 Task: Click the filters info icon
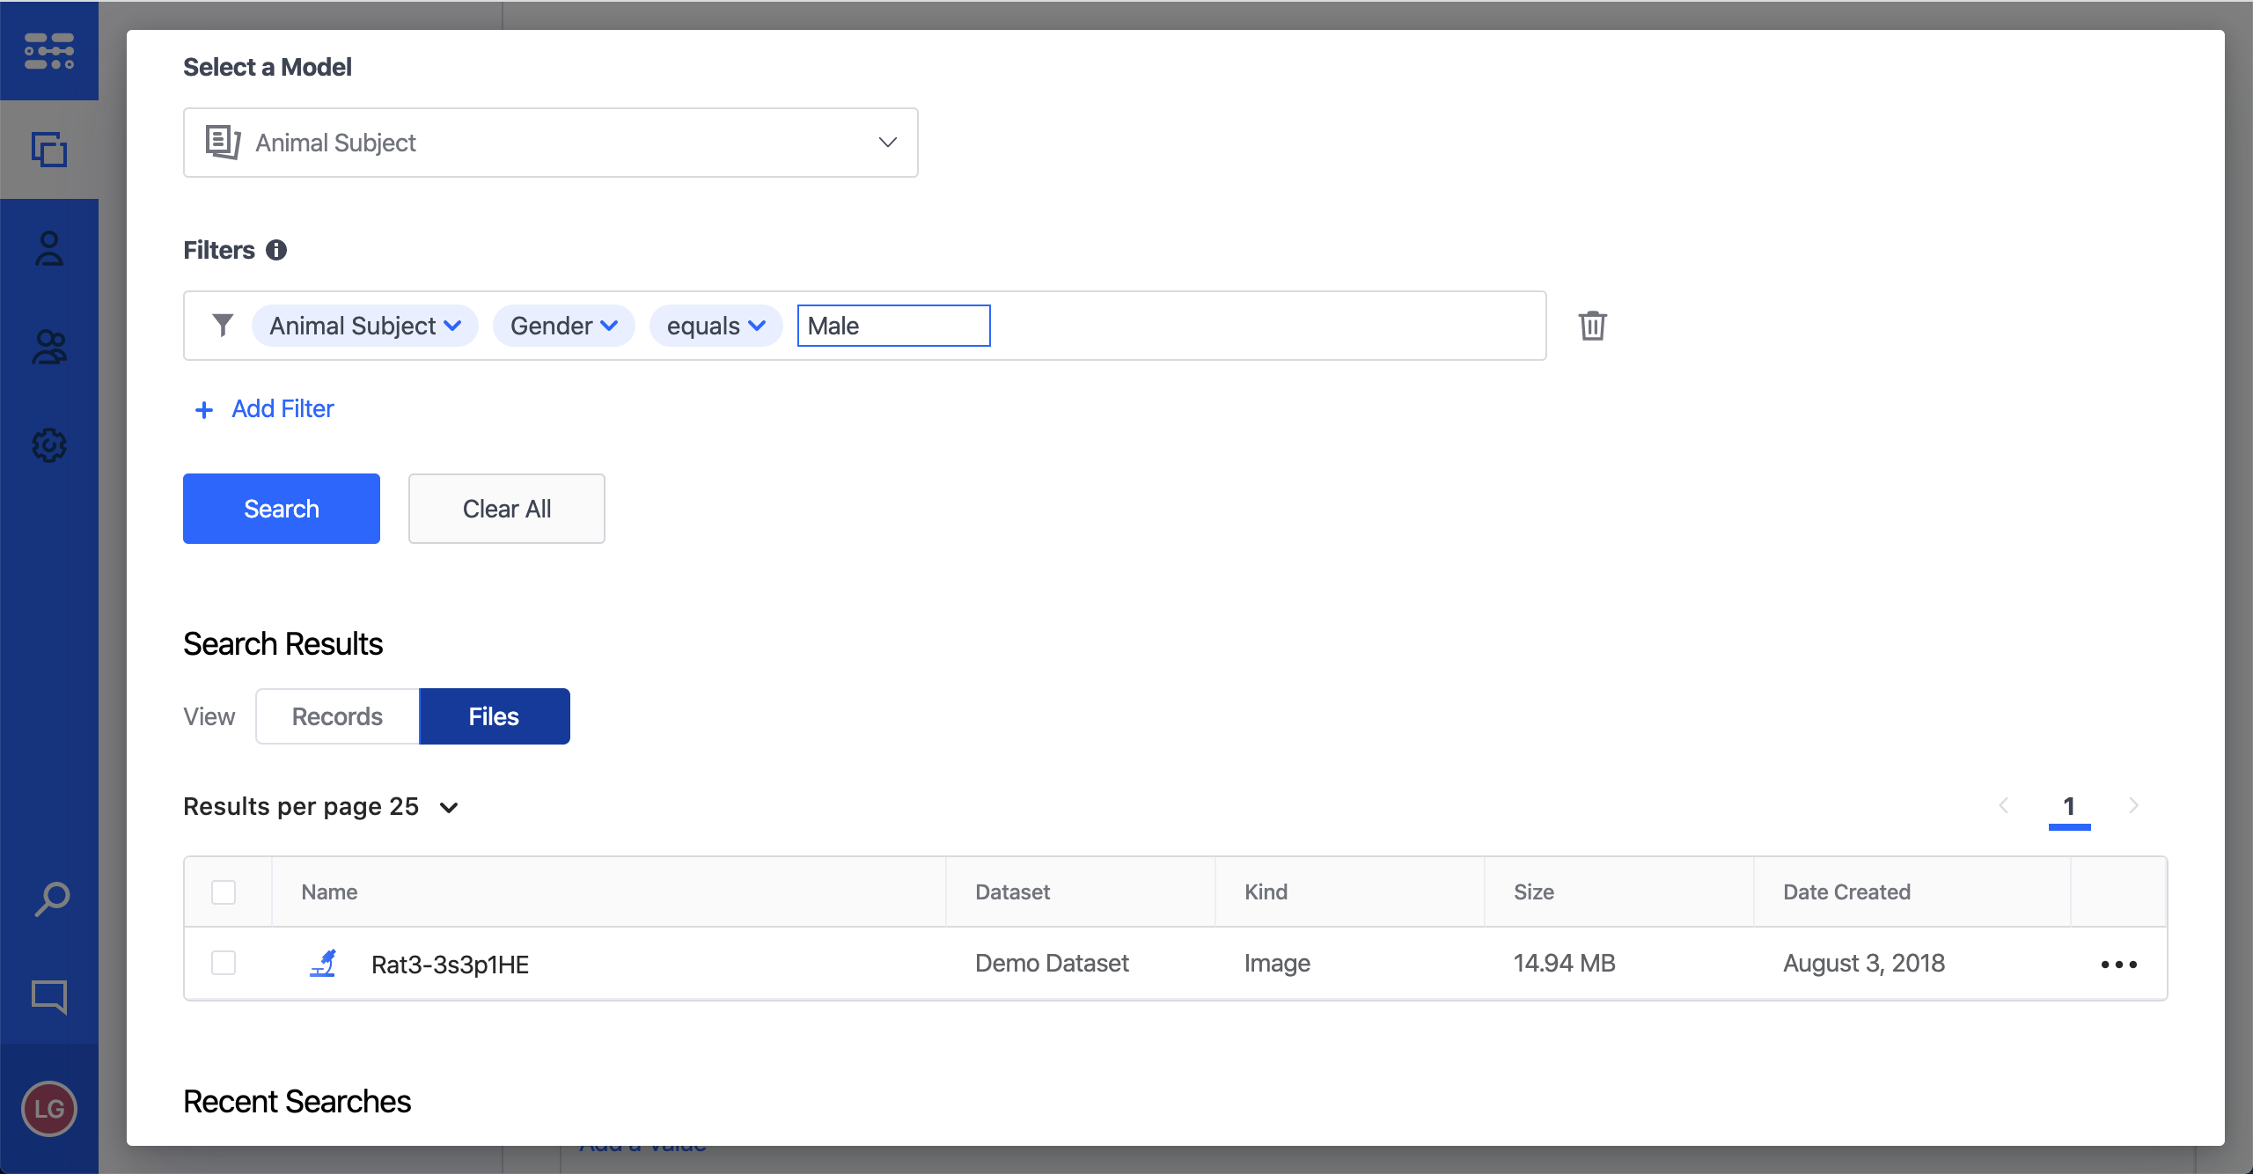pyautogui.click(x=276, y=250)
